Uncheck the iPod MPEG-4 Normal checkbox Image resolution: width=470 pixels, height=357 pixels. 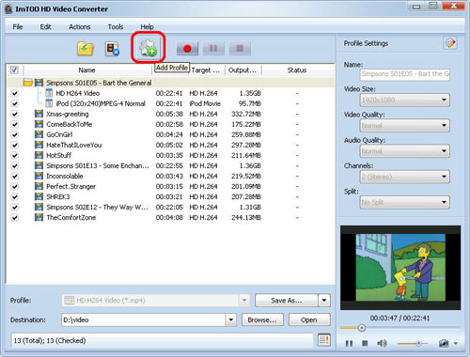15,103
